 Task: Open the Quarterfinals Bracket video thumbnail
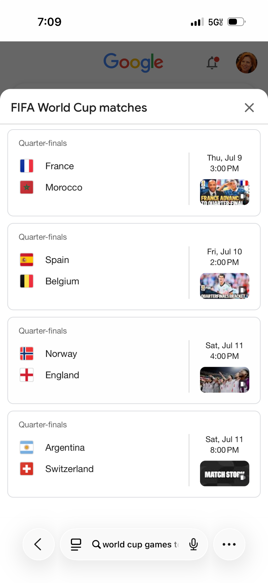click(225, 286)
